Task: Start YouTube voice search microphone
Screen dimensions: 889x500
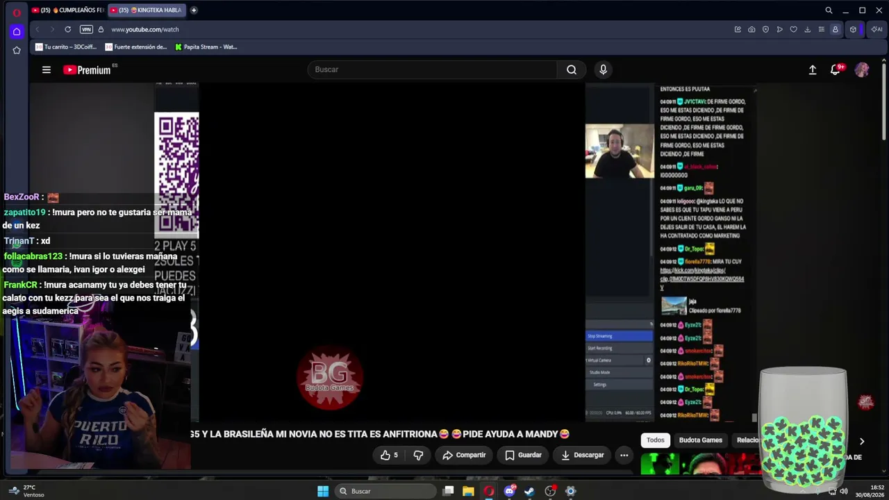Action: tap(603, 69)
